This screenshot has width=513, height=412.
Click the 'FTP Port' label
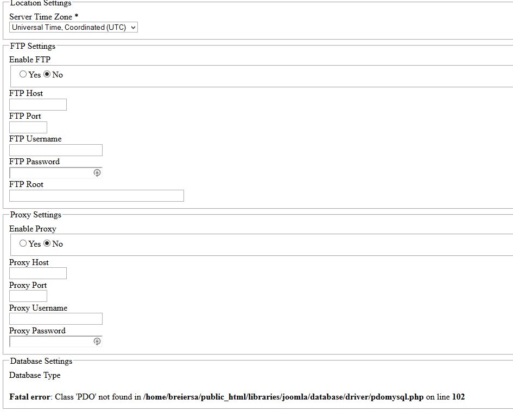(25, 116)
